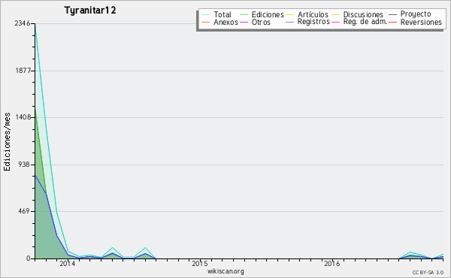451x278 pixels.
Task: Click the x-axis label 2016
Action: (x=332, y=264)
